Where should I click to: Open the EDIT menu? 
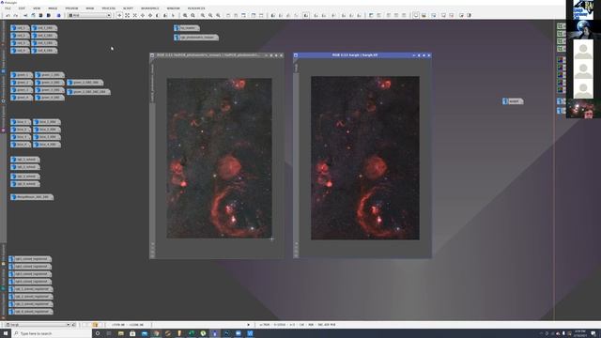pyautogui.click(x=22, y=8)
